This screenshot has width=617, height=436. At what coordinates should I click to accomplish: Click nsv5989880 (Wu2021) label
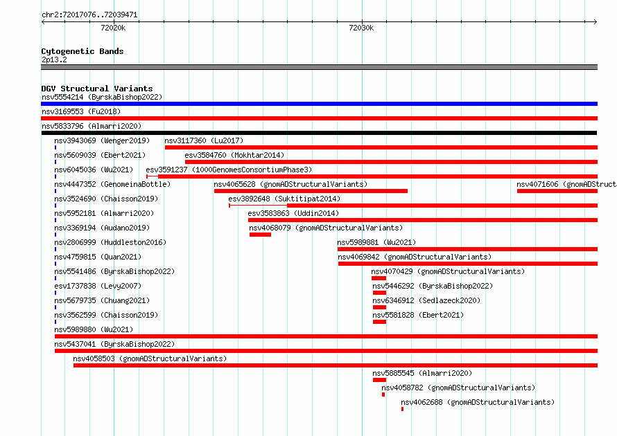click(x=94, y=329)
